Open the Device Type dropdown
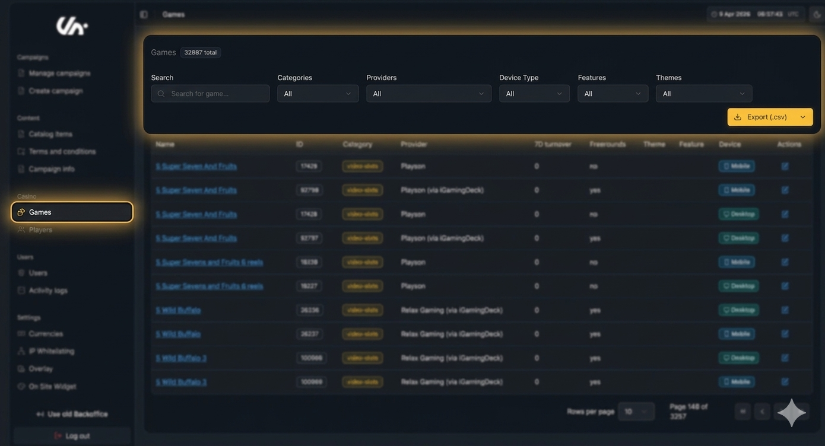This screenshot has width=825, height=446. click(x=534, y=94)
